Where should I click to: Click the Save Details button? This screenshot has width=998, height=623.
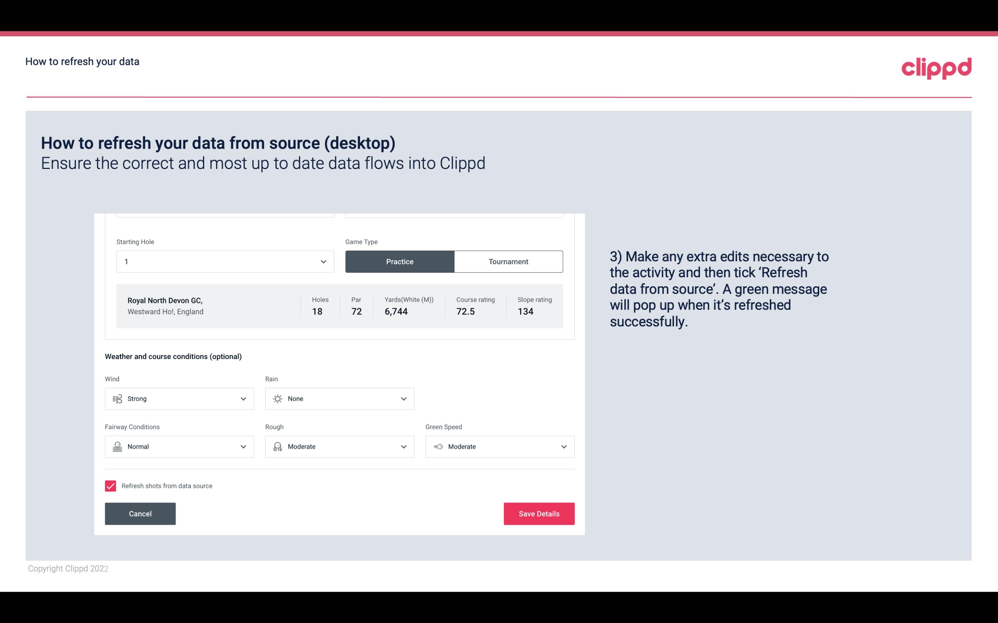click(539, 513)
